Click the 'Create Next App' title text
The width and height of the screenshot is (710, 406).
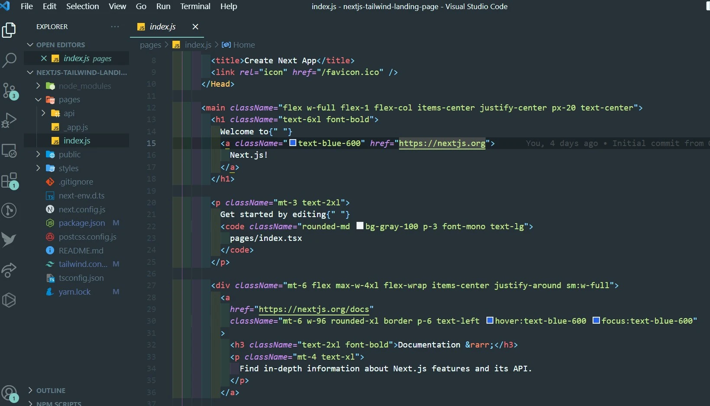pos(280,61)
